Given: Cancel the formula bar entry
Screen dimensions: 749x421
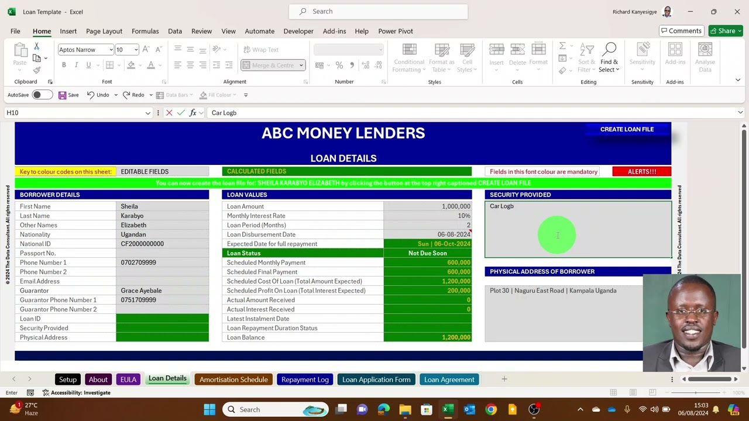Looking at the screenshot, I should pos(169,113).
